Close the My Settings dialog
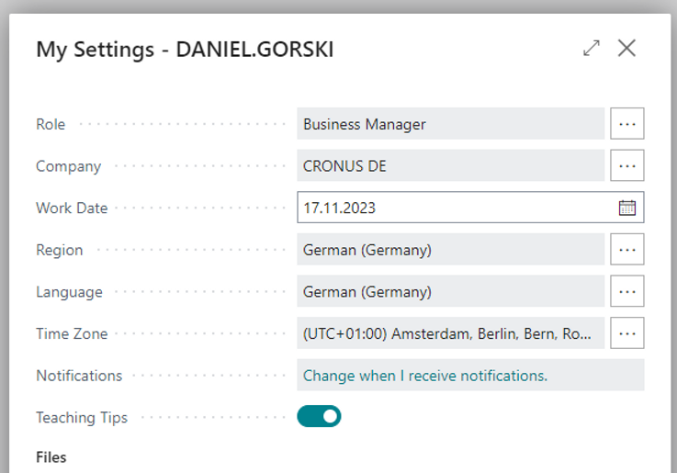The width and height of the screenshot is (677, 473). 626,49
